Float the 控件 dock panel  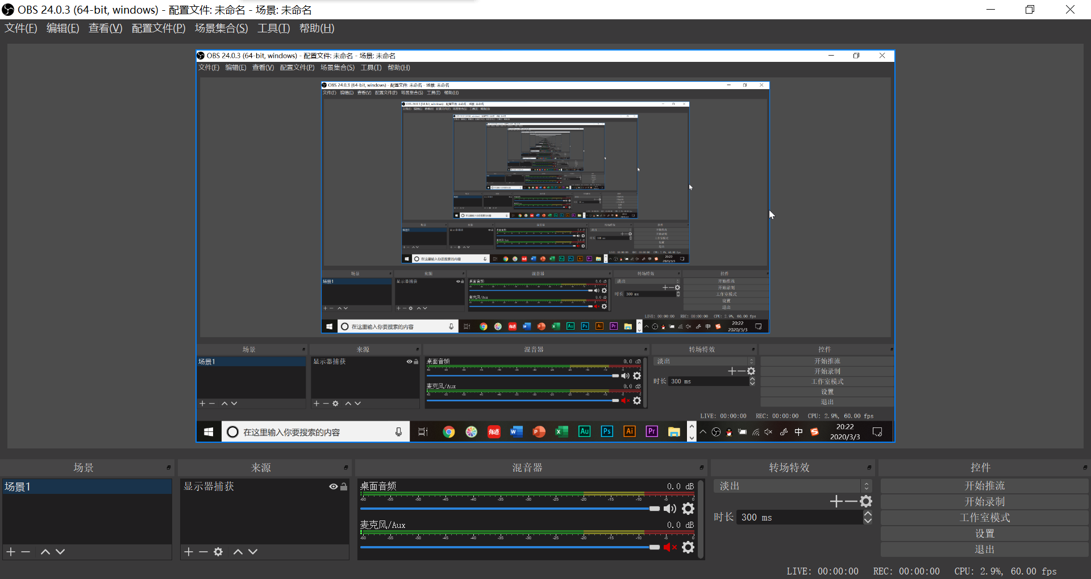(x=1085, y=468)
